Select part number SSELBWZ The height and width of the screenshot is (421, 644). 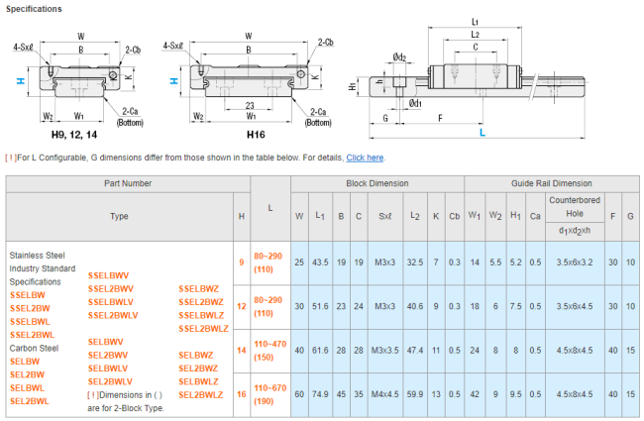tap(196, 288)
